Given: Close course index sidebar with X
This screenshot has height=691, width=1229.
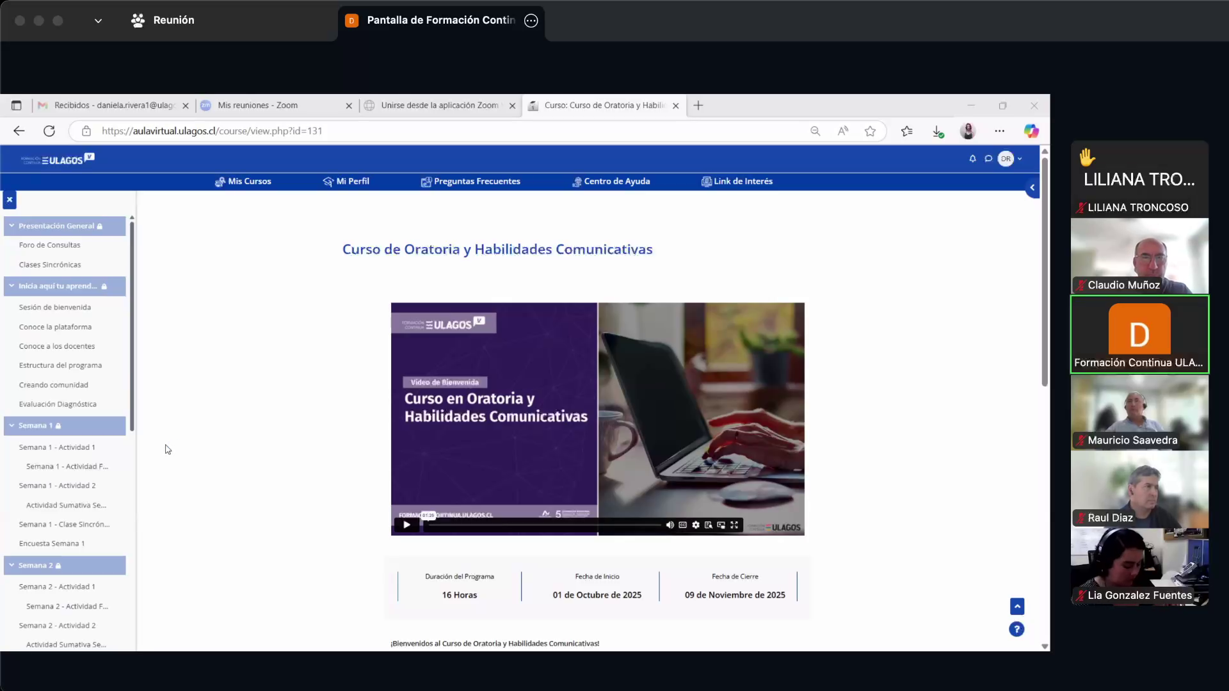Looking at the screenshot, I should click(x=10, y=200).
